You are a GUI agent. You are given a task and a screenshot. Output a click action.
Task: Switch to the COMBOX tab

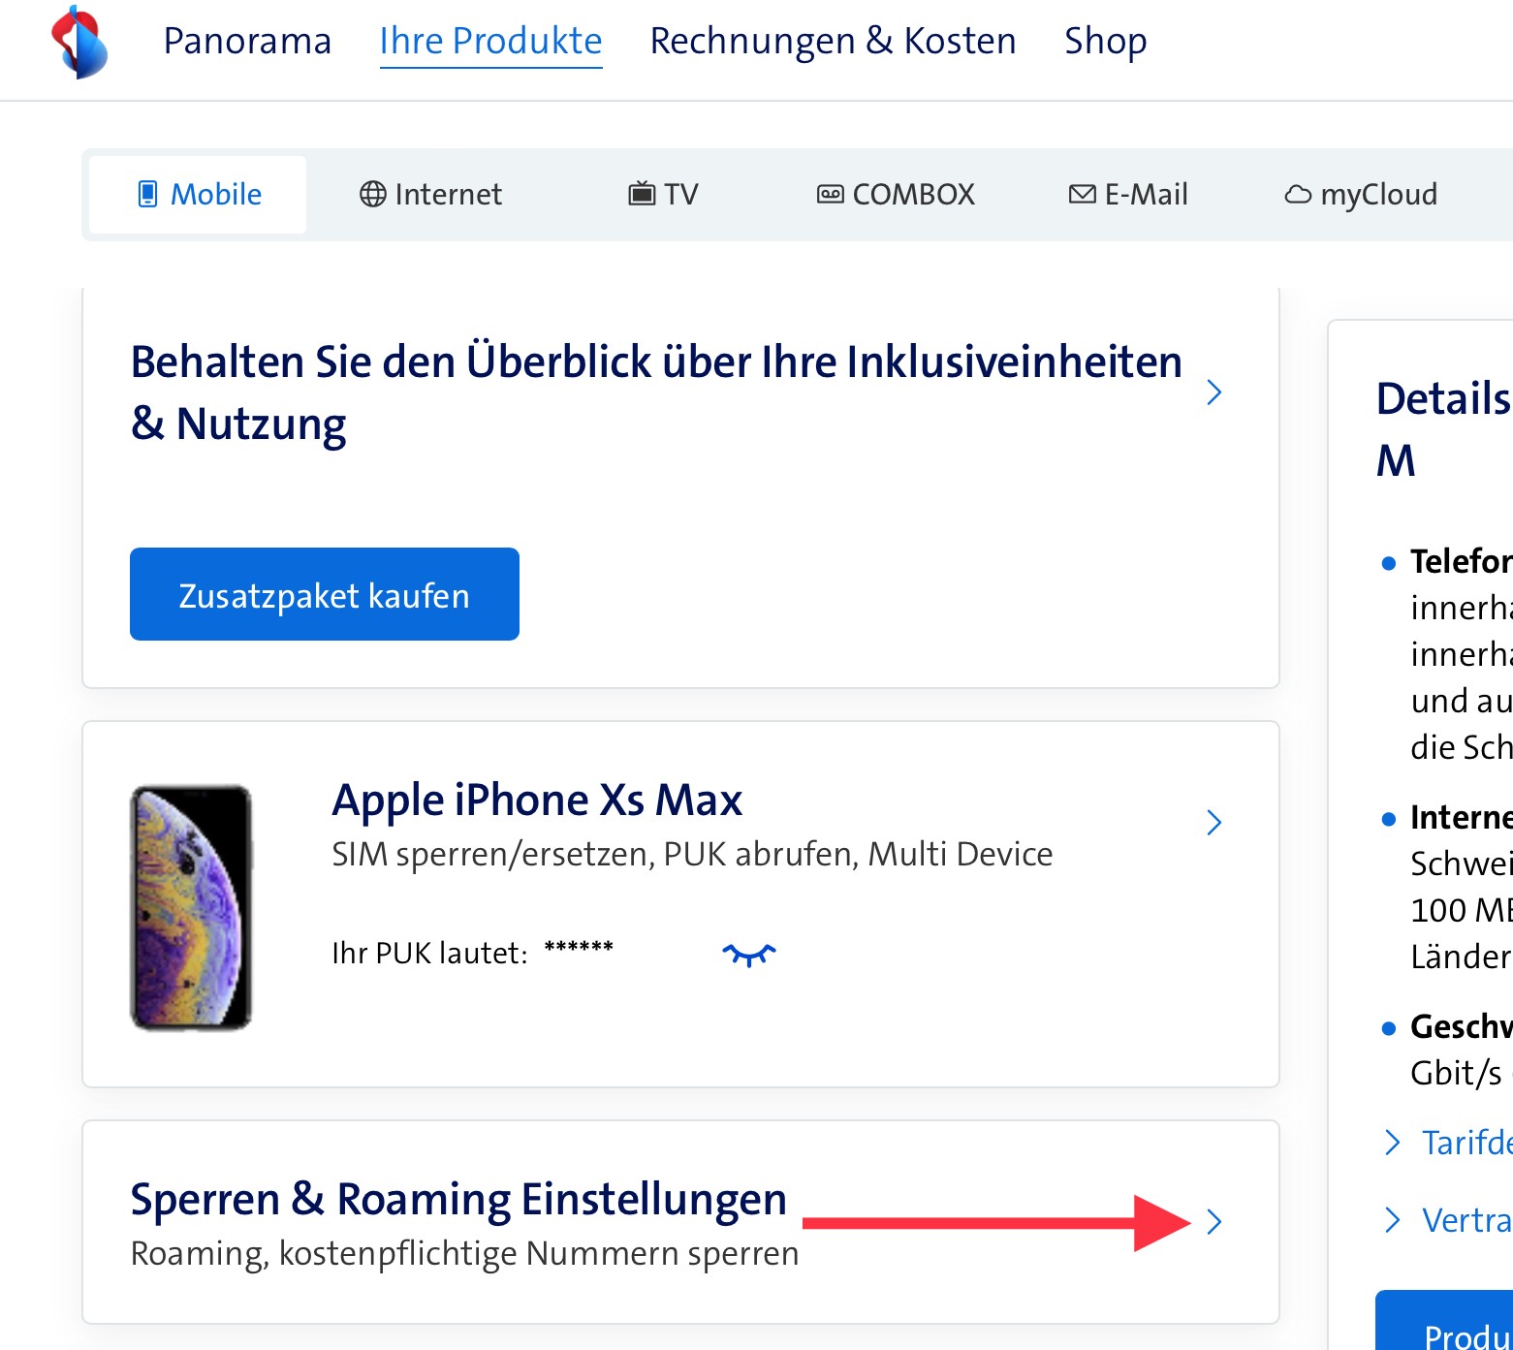913,195
